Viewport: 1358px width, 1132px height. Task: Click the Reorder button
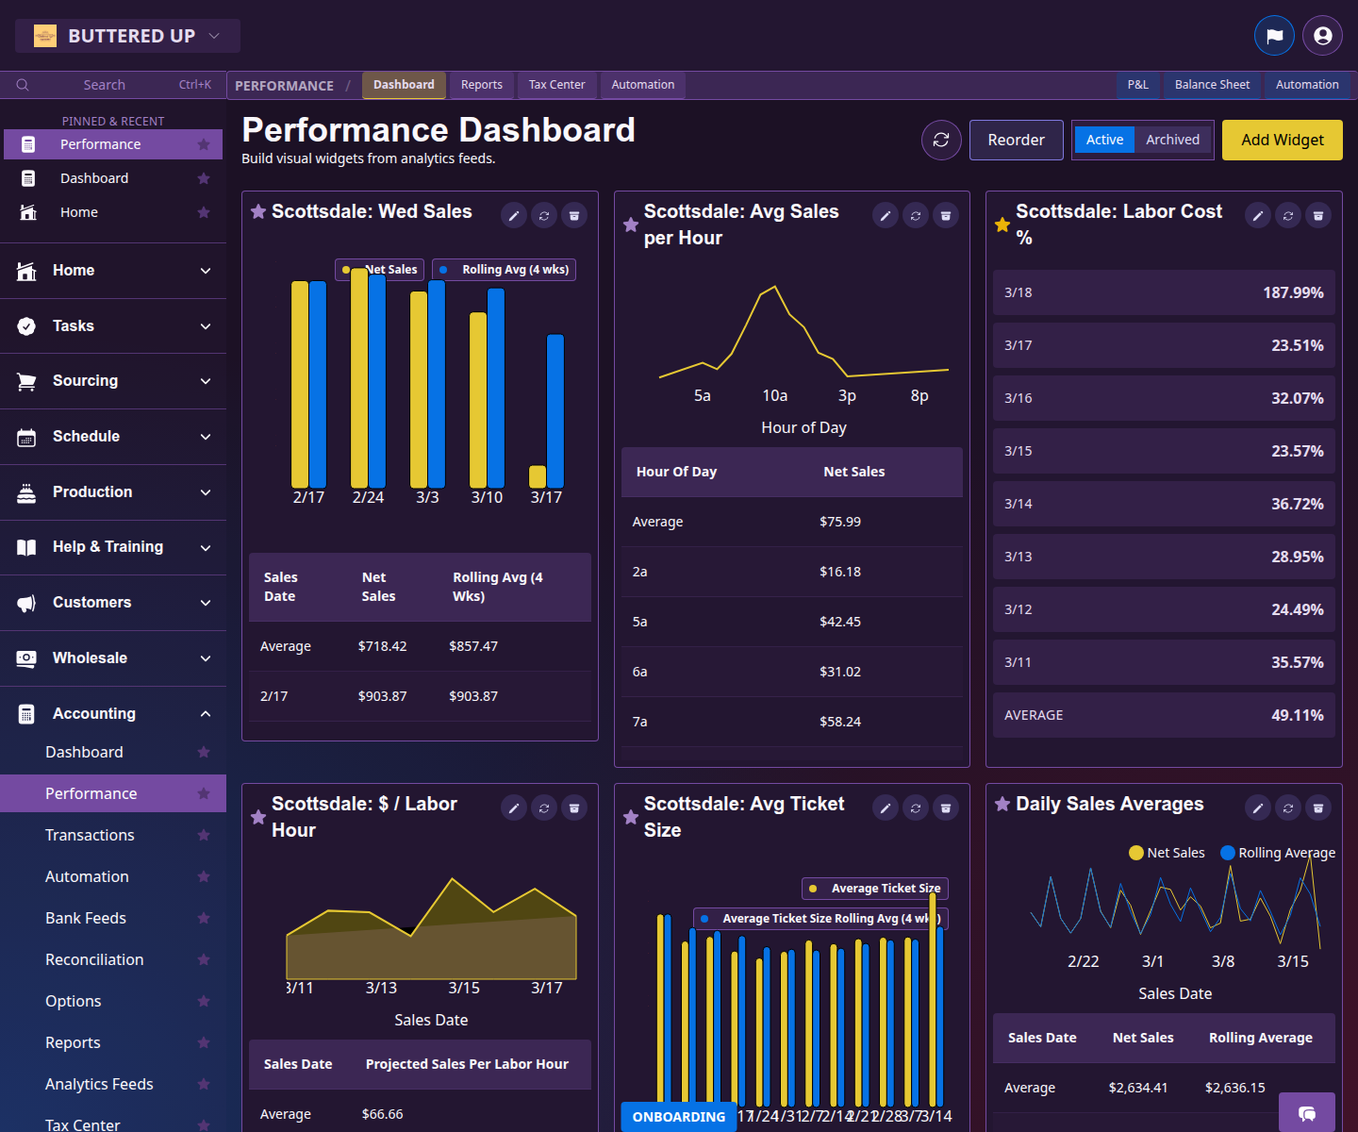(1016, 140)
